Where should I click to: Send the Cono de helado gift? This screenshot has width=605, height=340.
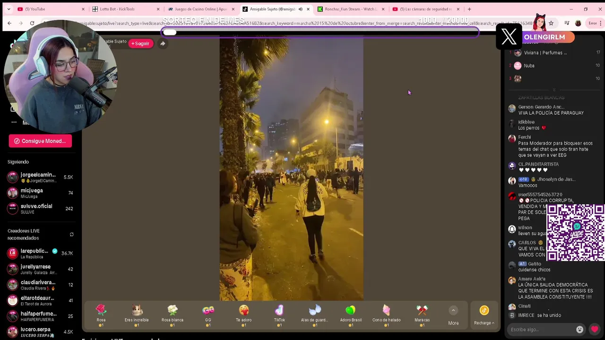click(x=387, y=315)
